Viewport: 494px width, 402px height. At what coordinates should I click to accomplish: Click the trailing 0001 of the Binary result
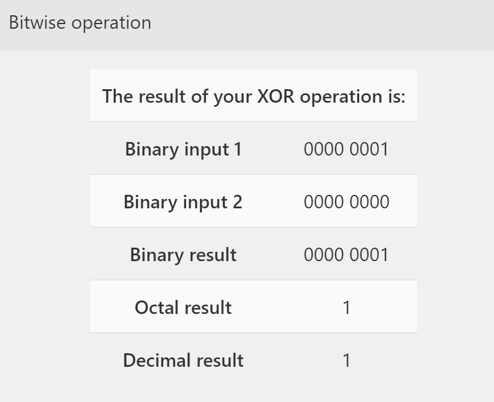[x=369, y=255]
